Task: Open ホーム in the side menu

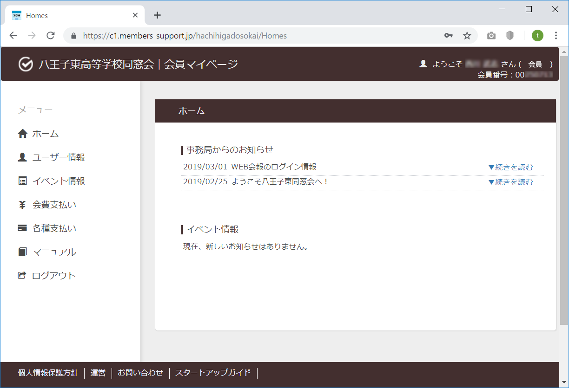Action: click(x=46, y=134)
